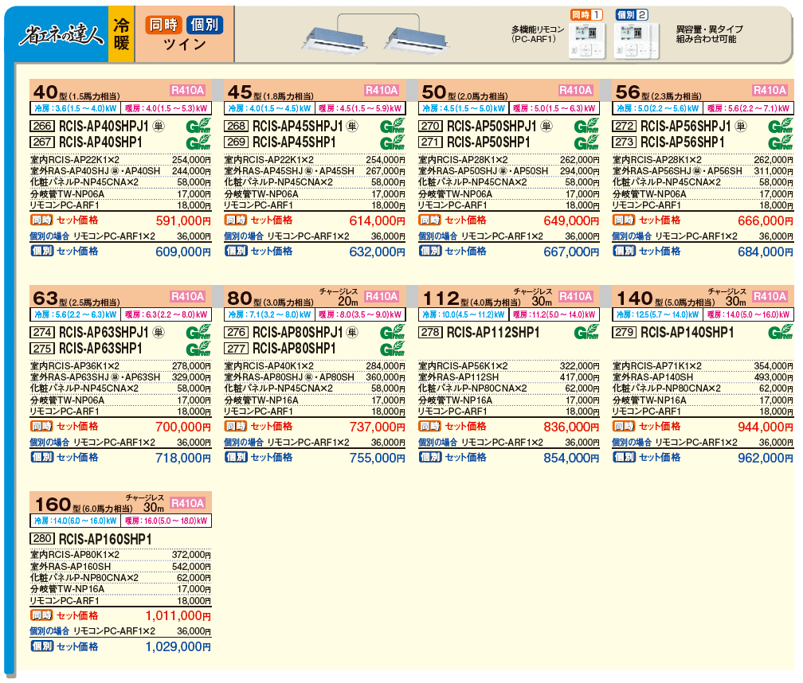Select the Green logo next to RCIS-AP45SHPJ1
Image resolution: width=803 pixels, height=683 pixels.
[x=392, y=126]
